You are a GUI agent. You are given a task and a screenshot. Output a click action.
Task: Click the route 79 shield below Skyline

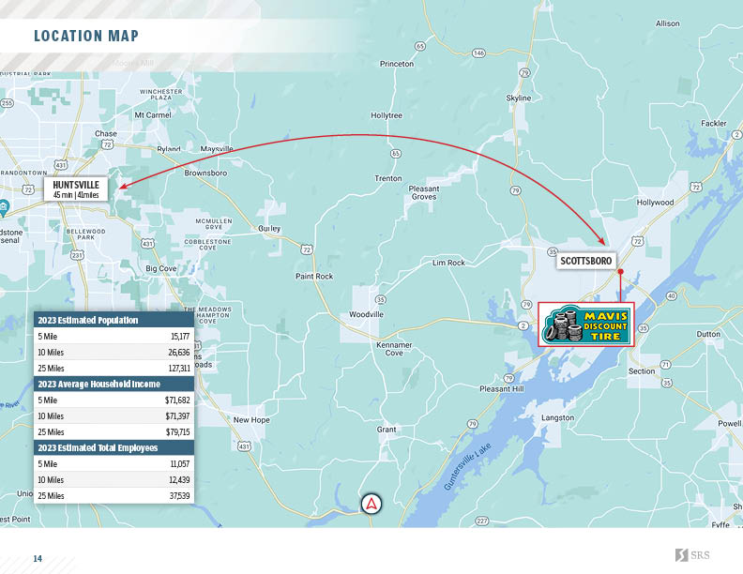(x=516, y=190)
